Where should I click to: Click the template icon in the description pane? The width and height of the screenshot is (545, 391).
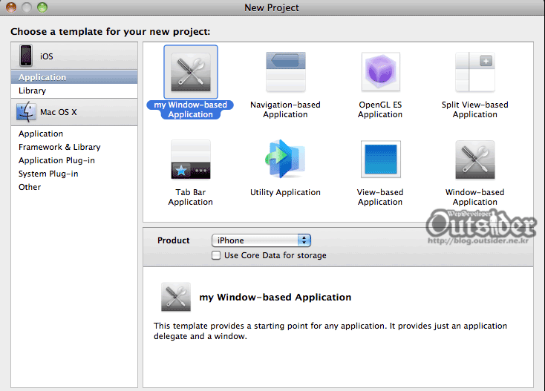tap(176, 297)
